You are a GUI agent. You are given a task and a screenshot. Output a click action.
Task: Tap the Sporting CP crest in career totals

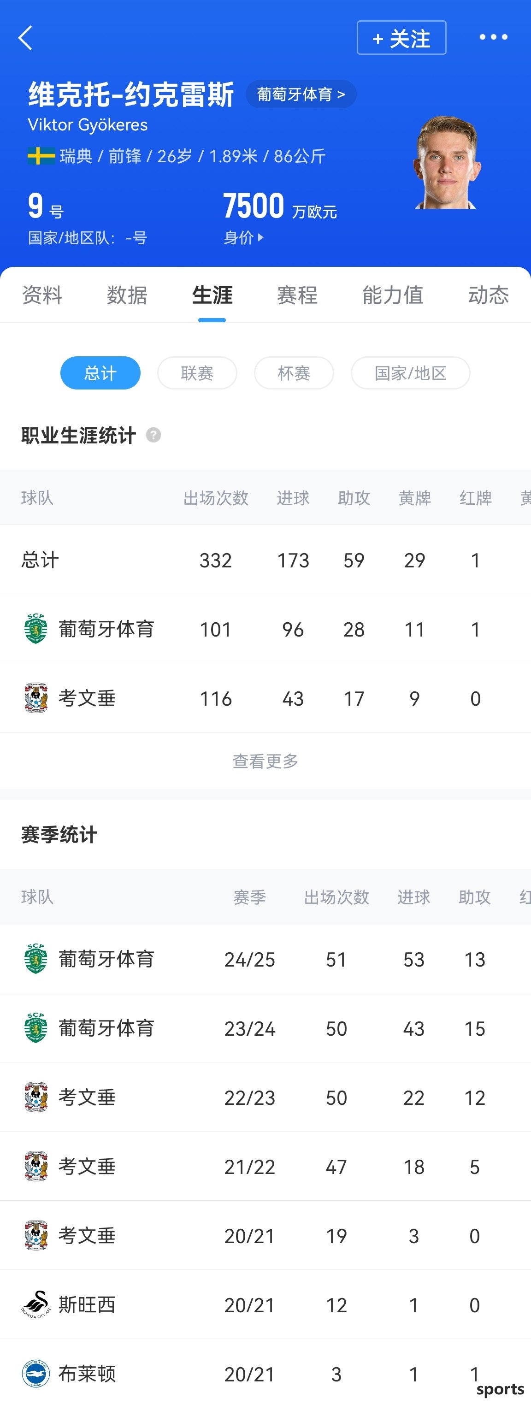(36, 629)
